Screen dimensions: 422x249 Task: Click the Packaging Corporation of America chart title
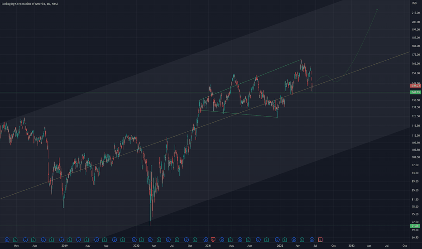30,4
